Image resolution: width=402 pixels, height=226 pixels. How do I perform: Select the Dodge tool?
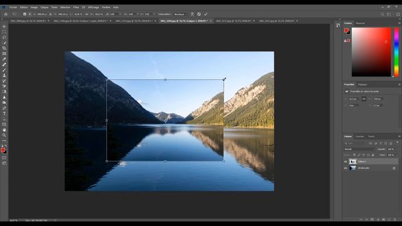4,102
